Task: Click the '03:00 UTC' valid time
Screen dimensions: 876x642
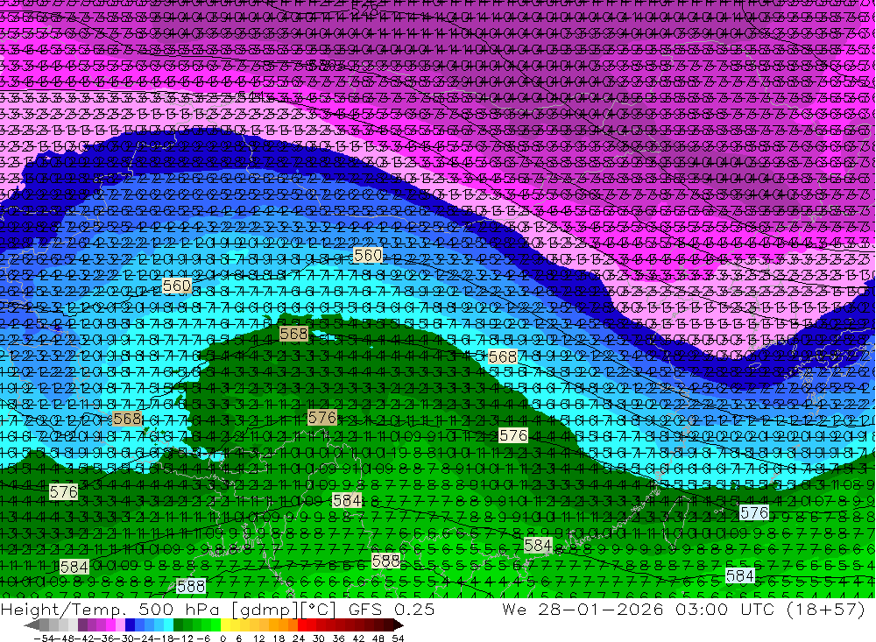Action: 726,609
